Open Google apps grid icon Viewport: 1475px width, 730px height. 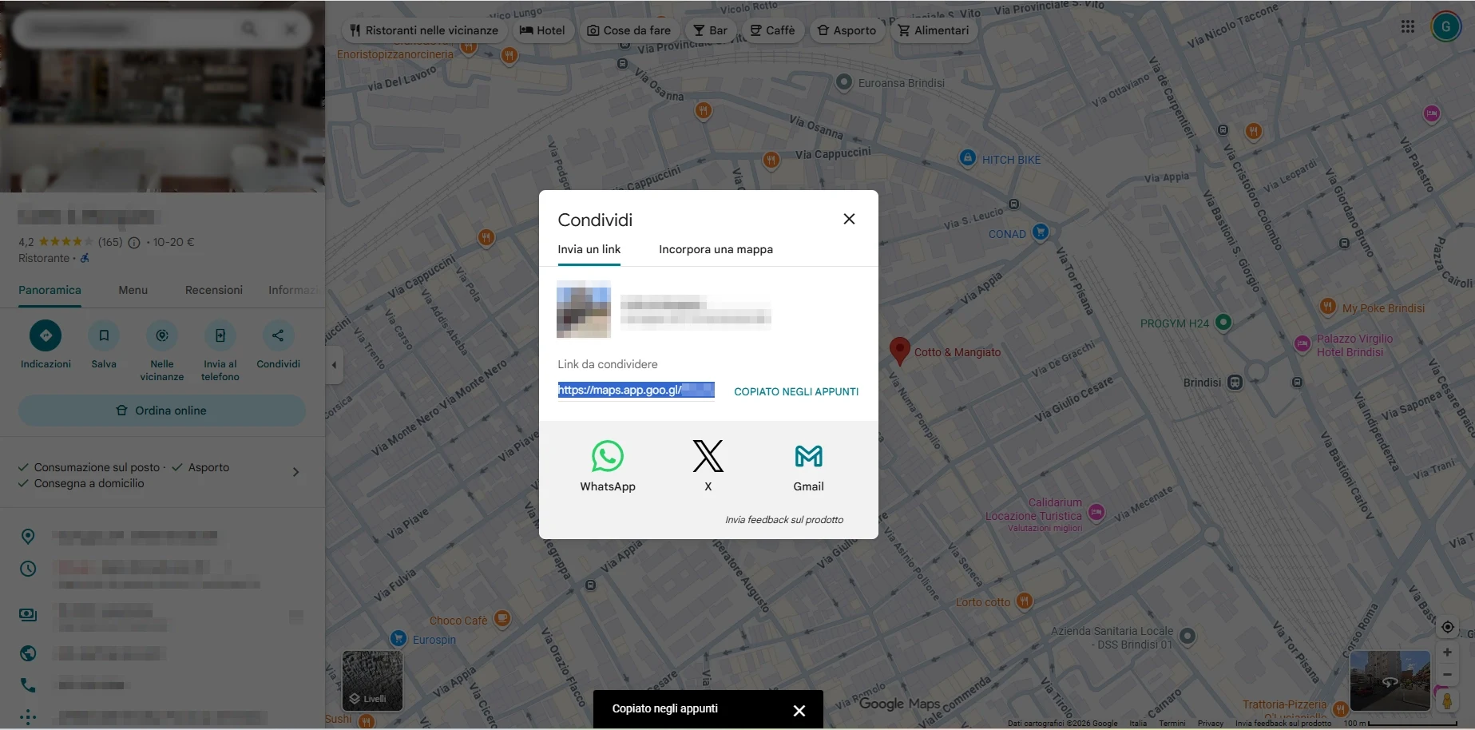(x=1408, y=26)
